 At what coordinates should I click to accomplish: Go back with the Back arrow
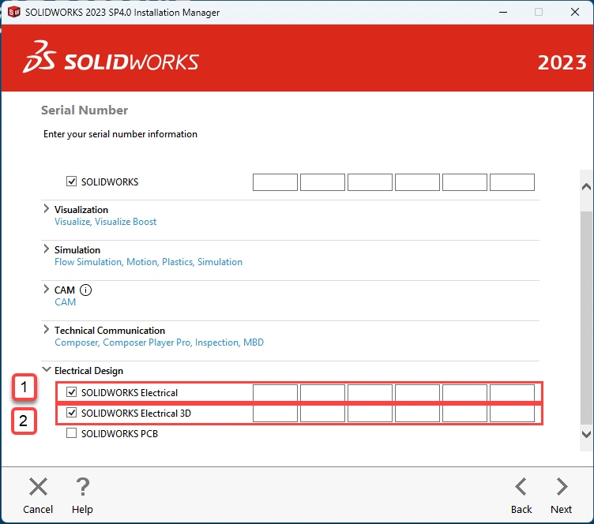tap(521, 487)
